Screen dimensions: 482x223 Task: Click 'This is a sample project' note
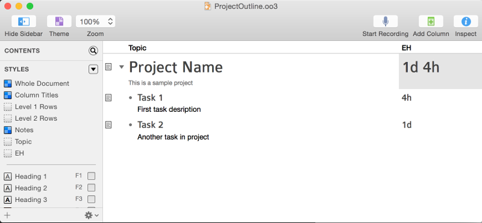click(x=160, y=83)
